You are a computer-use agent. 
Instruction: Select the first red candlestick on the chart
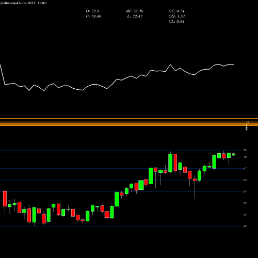[x=5, y=199]
